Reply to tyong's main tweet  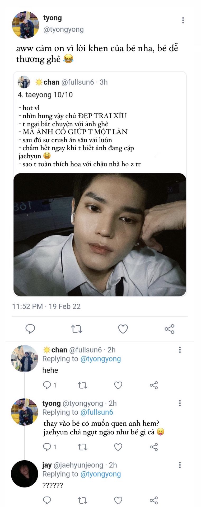click(30, 329)
